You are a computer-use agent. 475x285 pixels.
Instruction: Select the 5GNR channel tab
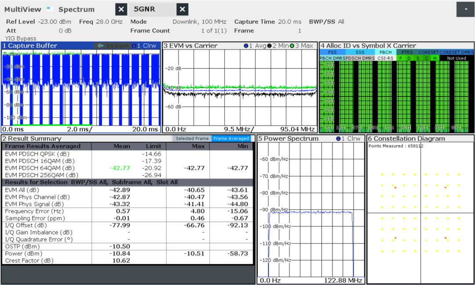point(144,9)
